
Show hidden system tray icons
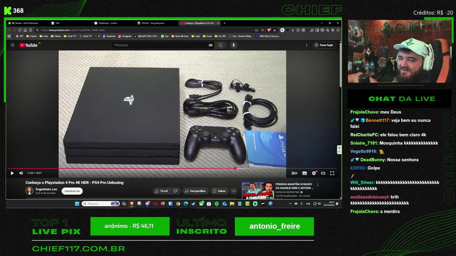pyautogui.click(x=290, y=204)
